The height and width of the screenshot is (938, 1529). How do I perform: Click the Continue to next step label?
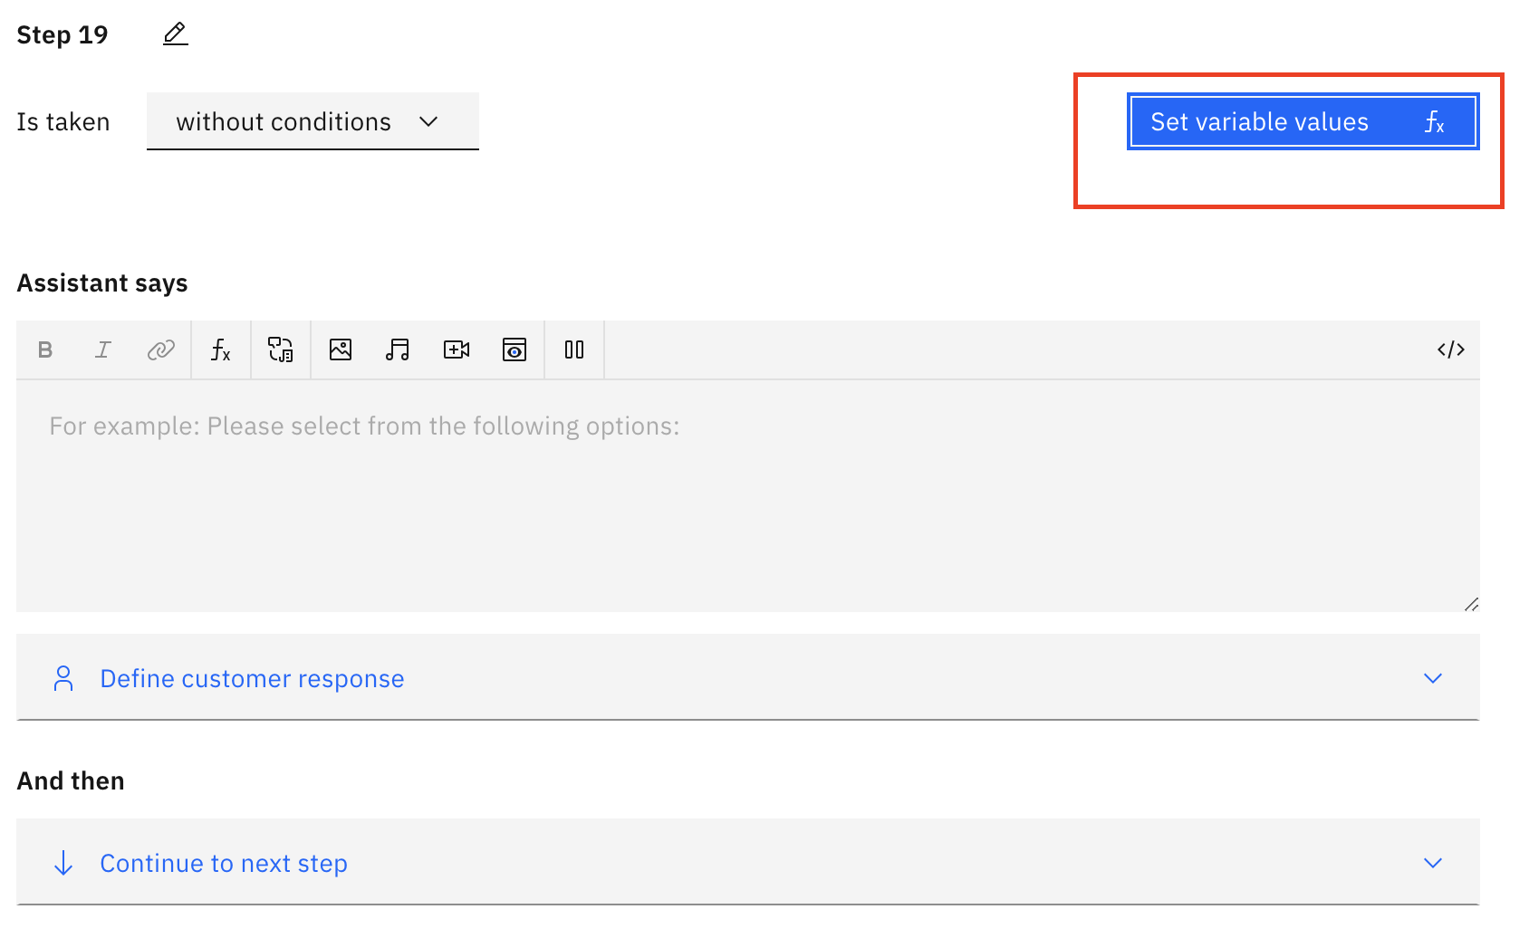pyautogui.click(x=224, y=863)
